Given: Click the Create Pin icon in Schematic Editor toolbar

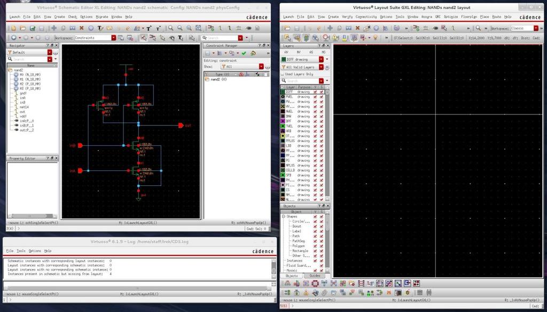Looking at the screenshot, I should pos(248,28).
